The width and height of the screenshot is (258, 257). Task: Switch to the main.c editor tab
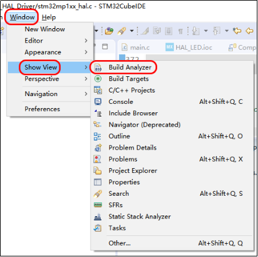pyautogui.click(x=136, y=47)
